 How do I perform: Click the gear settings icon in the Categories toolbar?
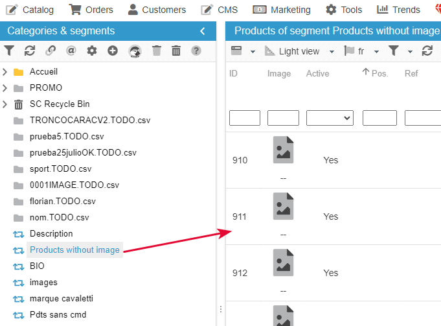coord(92,51)
